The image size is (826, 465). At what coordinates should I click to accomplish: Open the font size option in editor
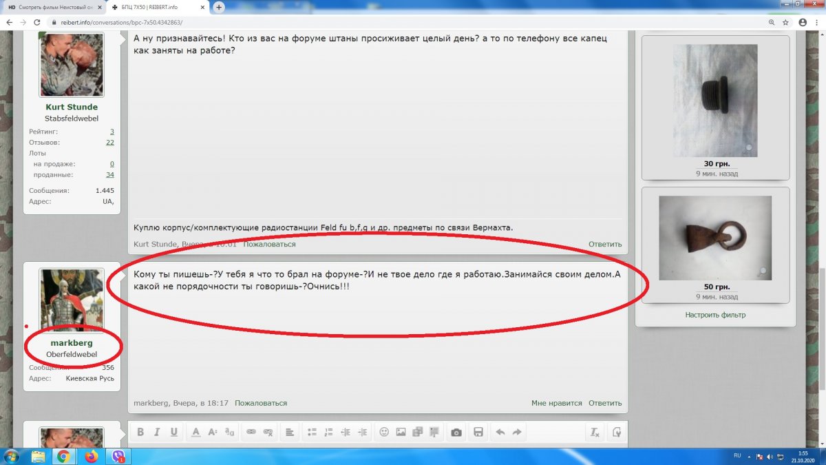coord(212,432)
